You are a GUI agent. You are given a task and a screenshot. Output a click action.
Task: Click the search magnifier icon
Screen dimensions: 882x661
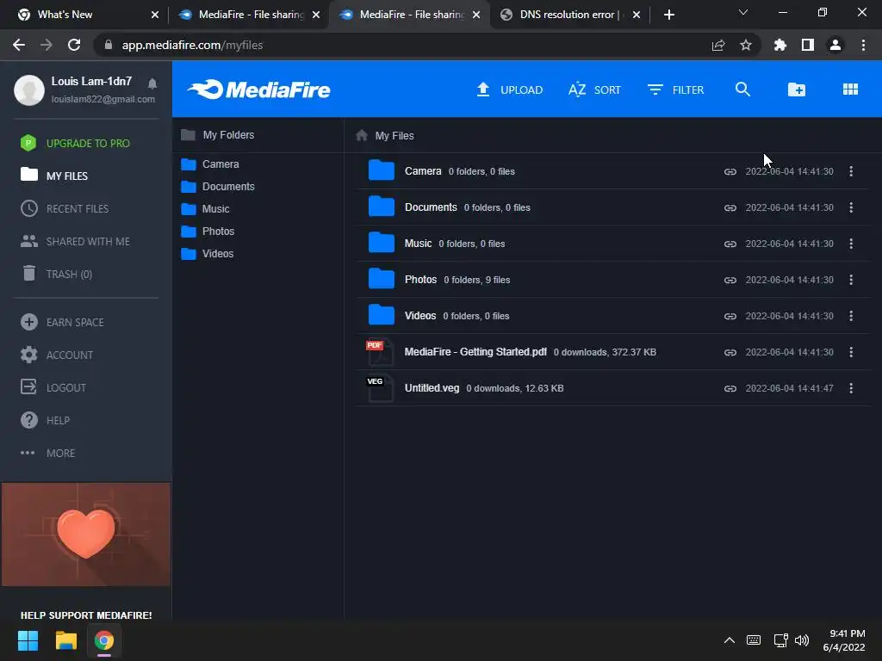[742, 90]
